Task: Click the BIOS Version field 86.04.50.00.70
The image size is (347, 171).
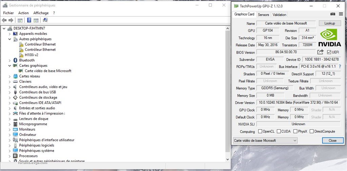Action: point(286,52)
